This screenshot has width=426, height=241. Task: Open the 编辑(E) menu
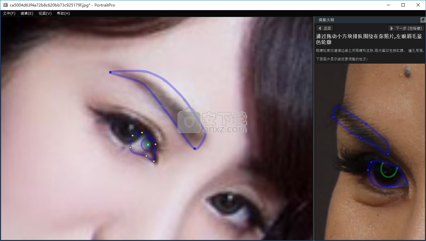click(x=27, y=13)
